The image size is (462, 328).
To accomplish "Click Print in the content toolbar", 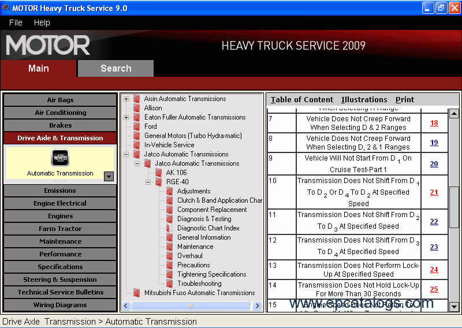I will [x=405, y=99].
